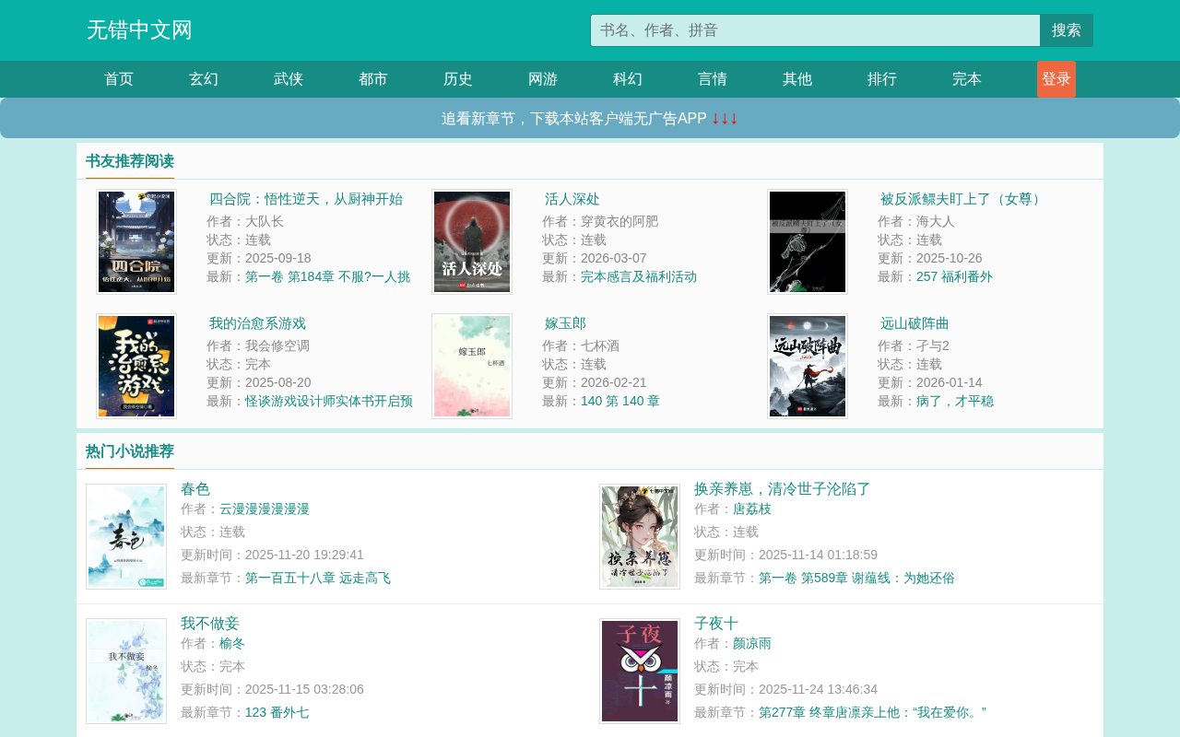Open the 无错中文网 site logo link
The image size is (1180, 737).
point(139,29)
